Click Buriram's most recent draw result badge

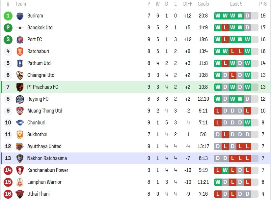click(x=247, y=16)
